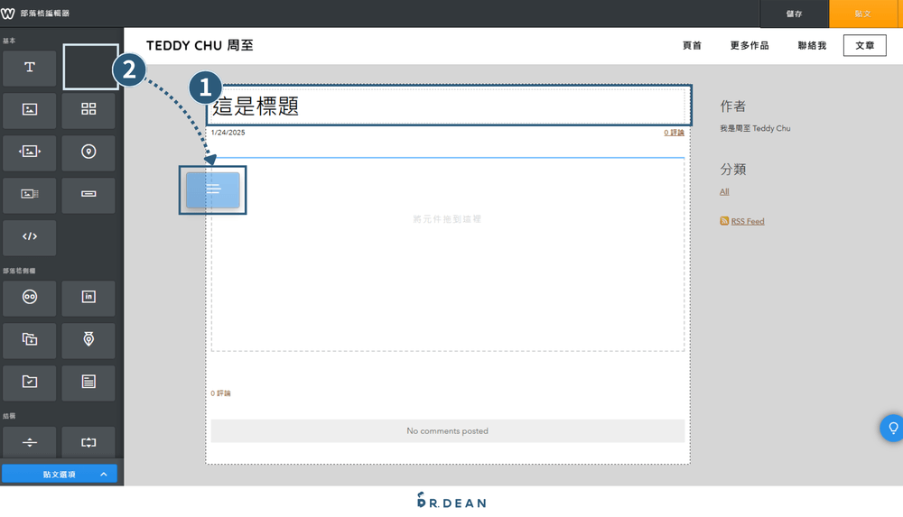Click the 基本 section label

(x=9, y=41)
